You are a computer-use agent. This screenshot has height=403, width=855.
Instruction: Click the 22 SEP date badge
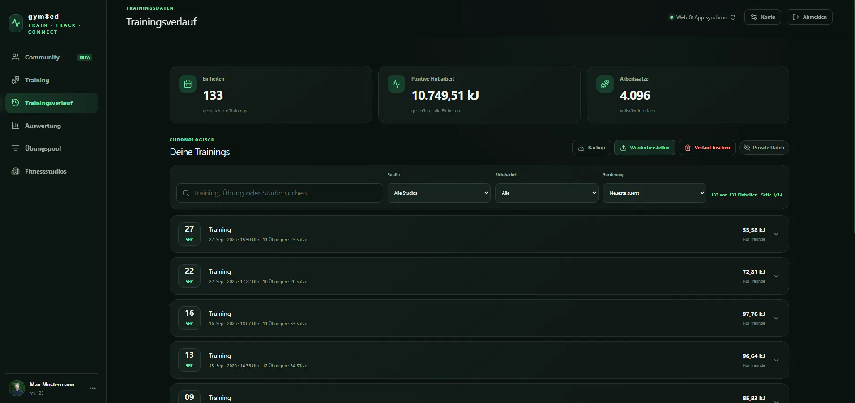click(x=189, y=276)
